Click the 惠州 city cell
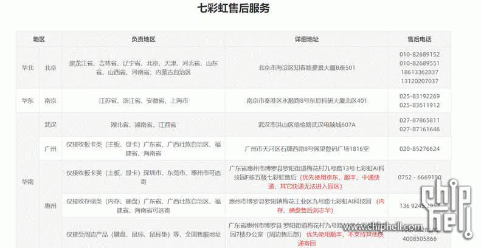The height and width of the screenshot is (248, 481). tap(50, 205)
